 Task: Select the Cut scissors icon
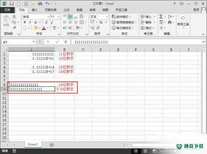(x=14, y=17)
